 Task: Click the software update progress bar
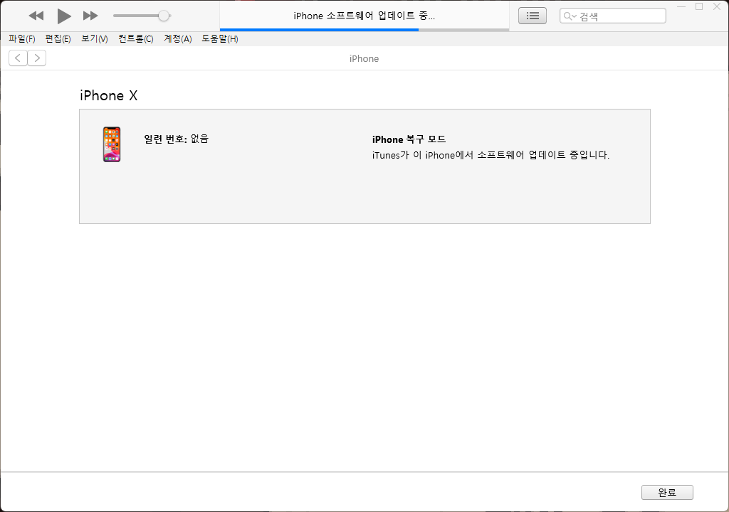click(x=364, y=30)
